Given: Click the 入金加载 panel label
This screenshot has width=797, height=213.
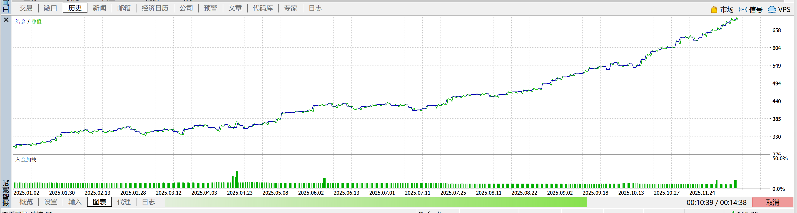Looking at the screenshot, I should [26, 159].
